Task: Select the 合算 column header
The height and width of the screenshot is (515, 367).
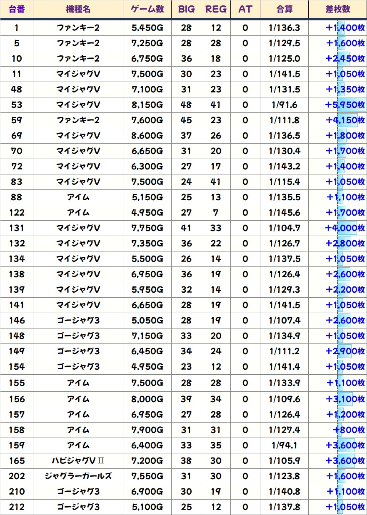Action: tap(284, 10)
